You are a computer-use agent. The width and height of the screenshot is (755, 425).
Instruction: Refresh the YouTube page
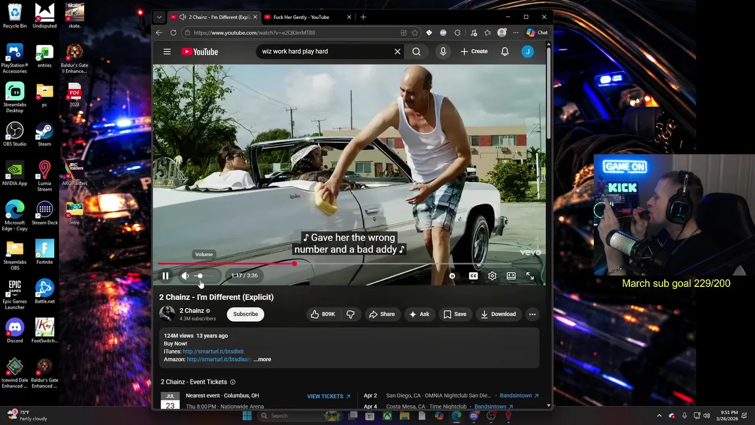173,33
